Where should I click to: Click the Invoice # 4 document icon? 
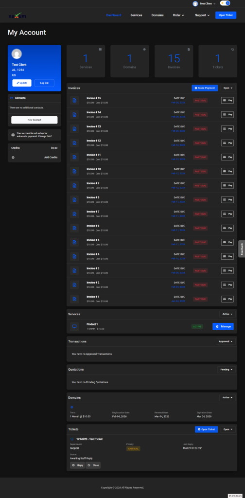[74, 256]
